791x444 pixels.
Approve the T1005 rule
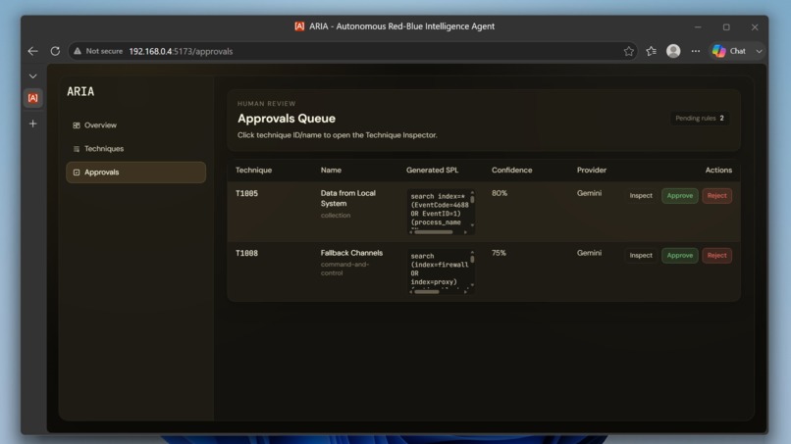[x=679, y=196]
